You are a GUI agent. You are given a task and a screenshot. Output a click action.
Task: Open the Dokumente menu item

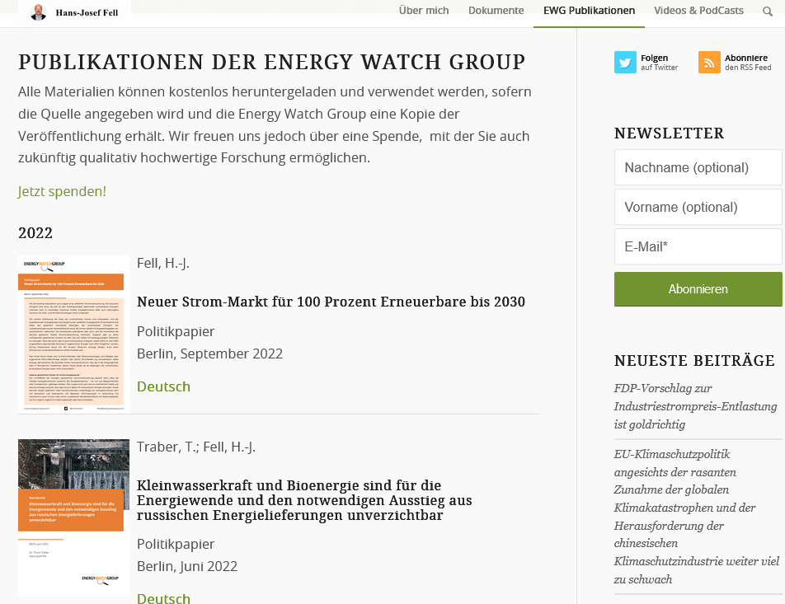pos(496,11)
